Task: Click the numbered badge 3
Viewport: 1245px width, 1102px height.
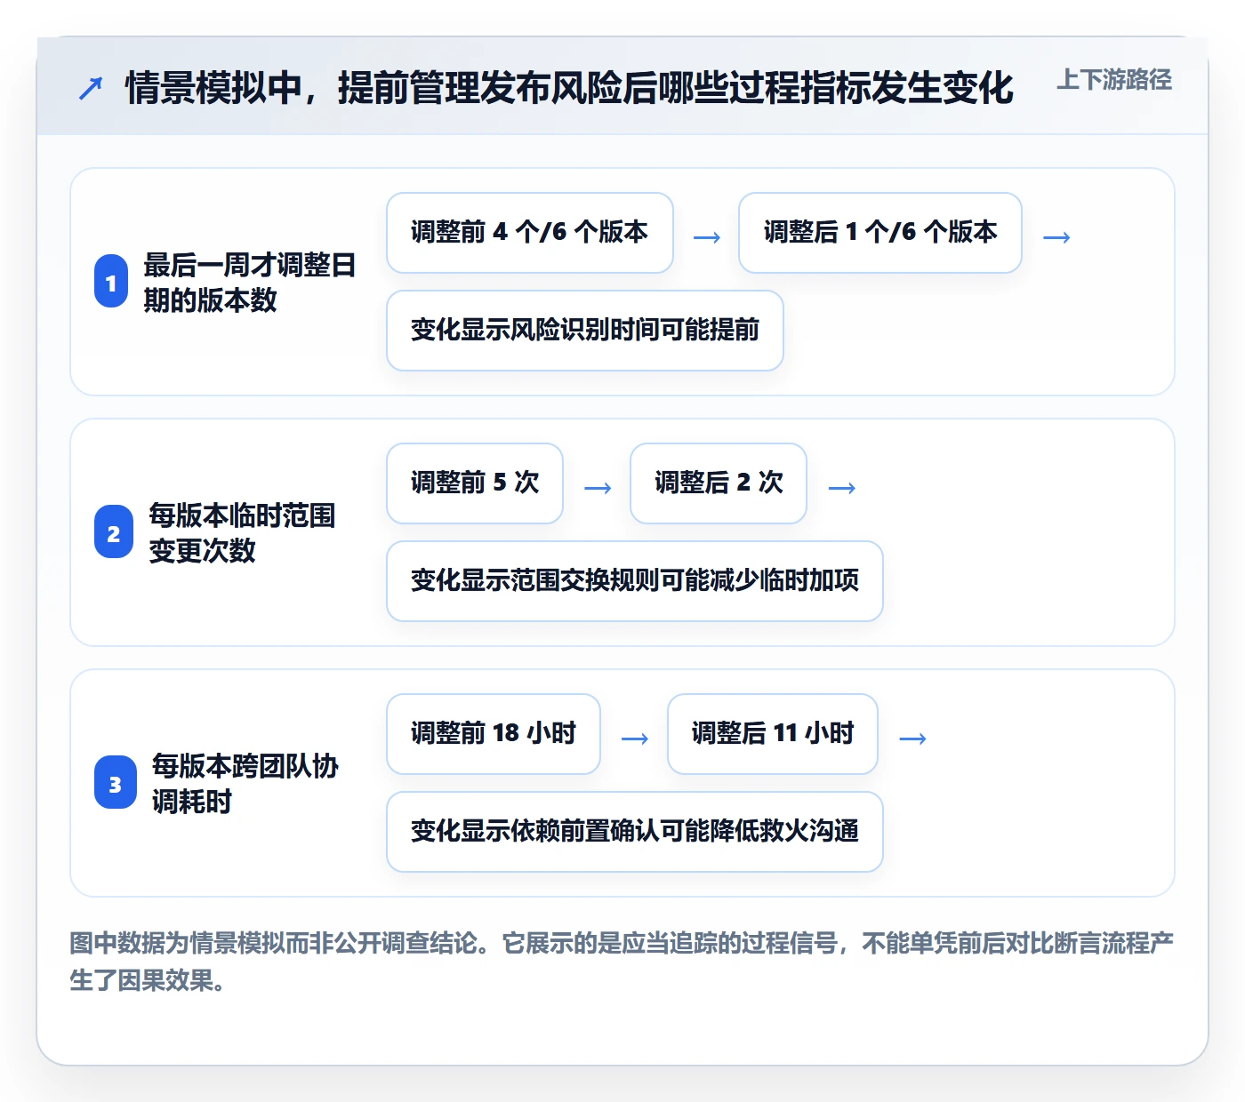Action: pos(116,783)
